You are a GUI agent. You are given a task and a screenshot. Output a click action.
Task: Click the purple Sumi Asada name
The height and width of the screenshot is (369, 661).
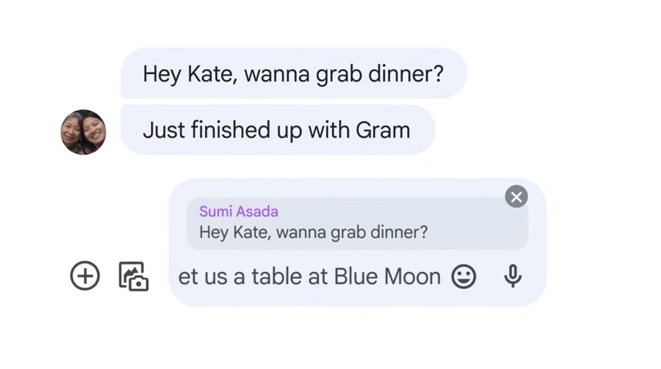click(x=239, y=211)
